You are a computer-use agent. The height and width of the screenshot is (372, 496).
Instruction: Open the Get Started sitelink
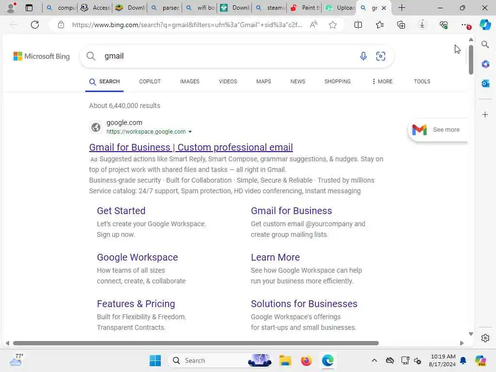pyautogui.click(x=121, y=211)
